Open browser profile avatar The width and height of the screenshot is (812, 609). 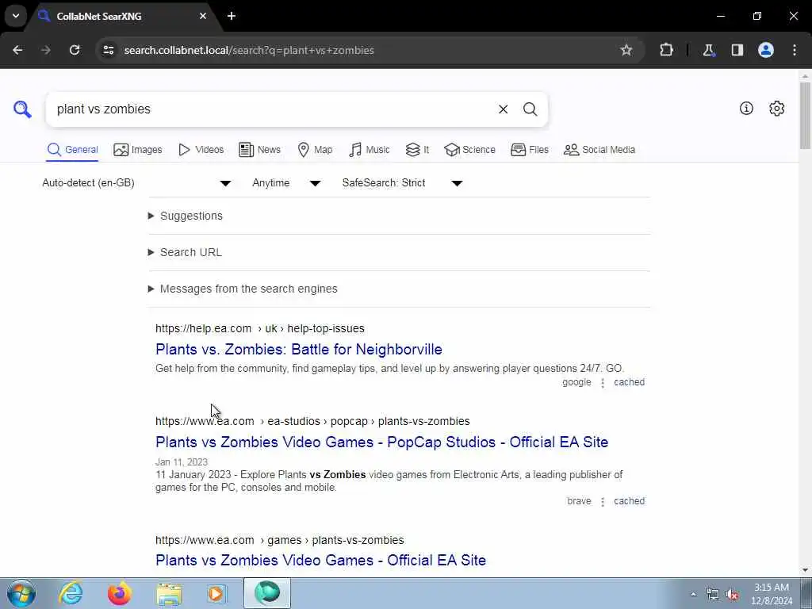[x=765, y=50]
